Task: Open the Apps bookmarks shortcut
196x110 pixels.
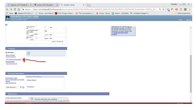Action: [x=9, y=13]
